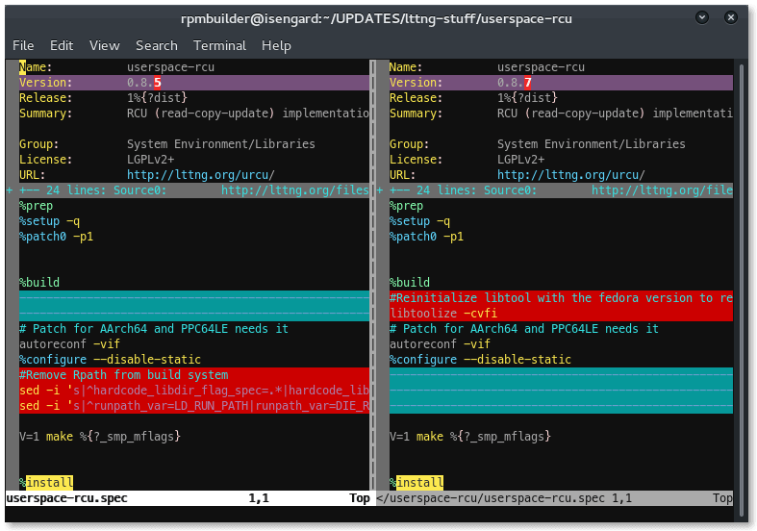The image size is (757, 531).
Task: Click '%patch0 -p1' in right pane
Action: coord(427,237)
